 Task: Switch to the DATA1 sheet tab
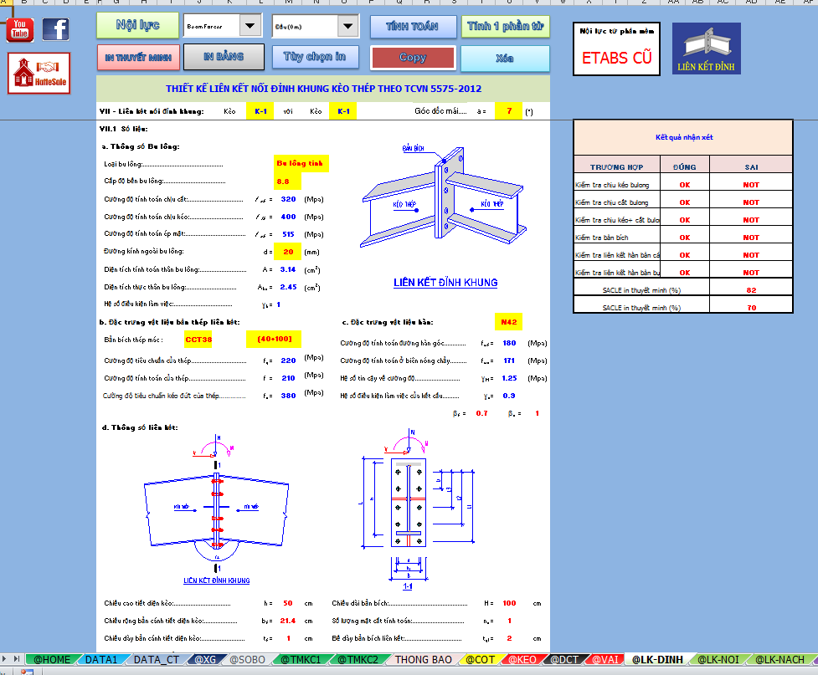[101, 659]
